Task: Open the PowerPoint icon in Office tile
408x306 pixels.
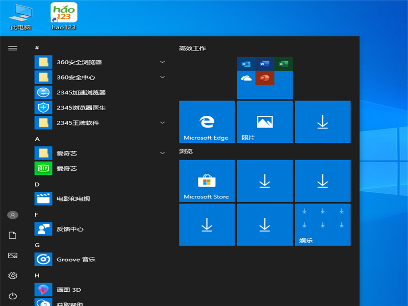Action: pos(265,78)
